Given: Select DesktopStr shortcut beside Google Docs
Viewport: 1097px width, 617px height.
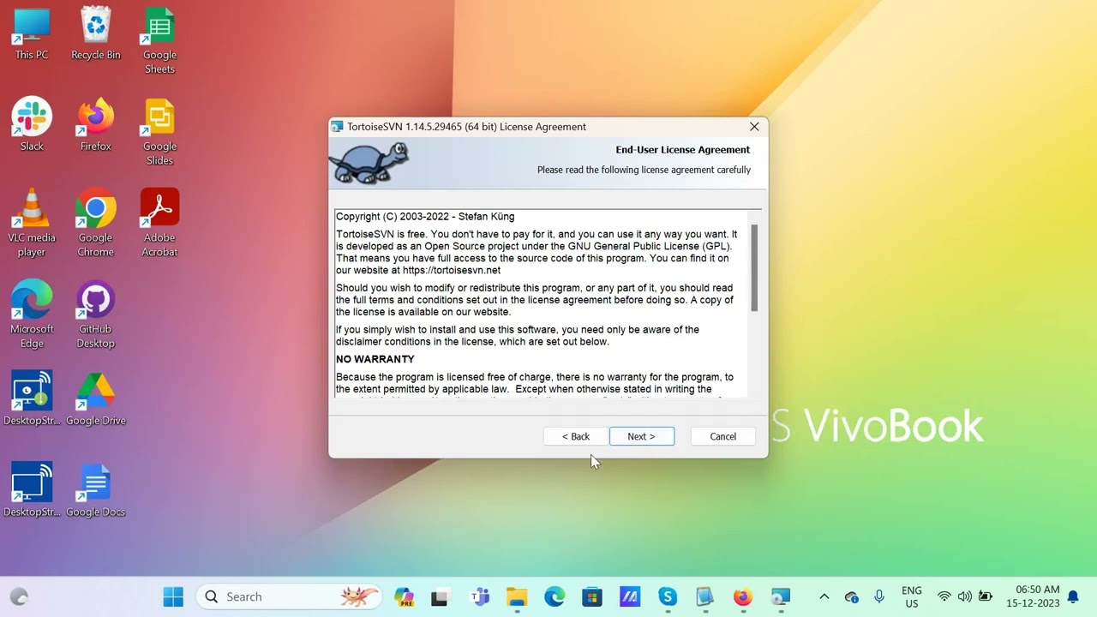Looking at the screenshot, I should tap(32, 491).
